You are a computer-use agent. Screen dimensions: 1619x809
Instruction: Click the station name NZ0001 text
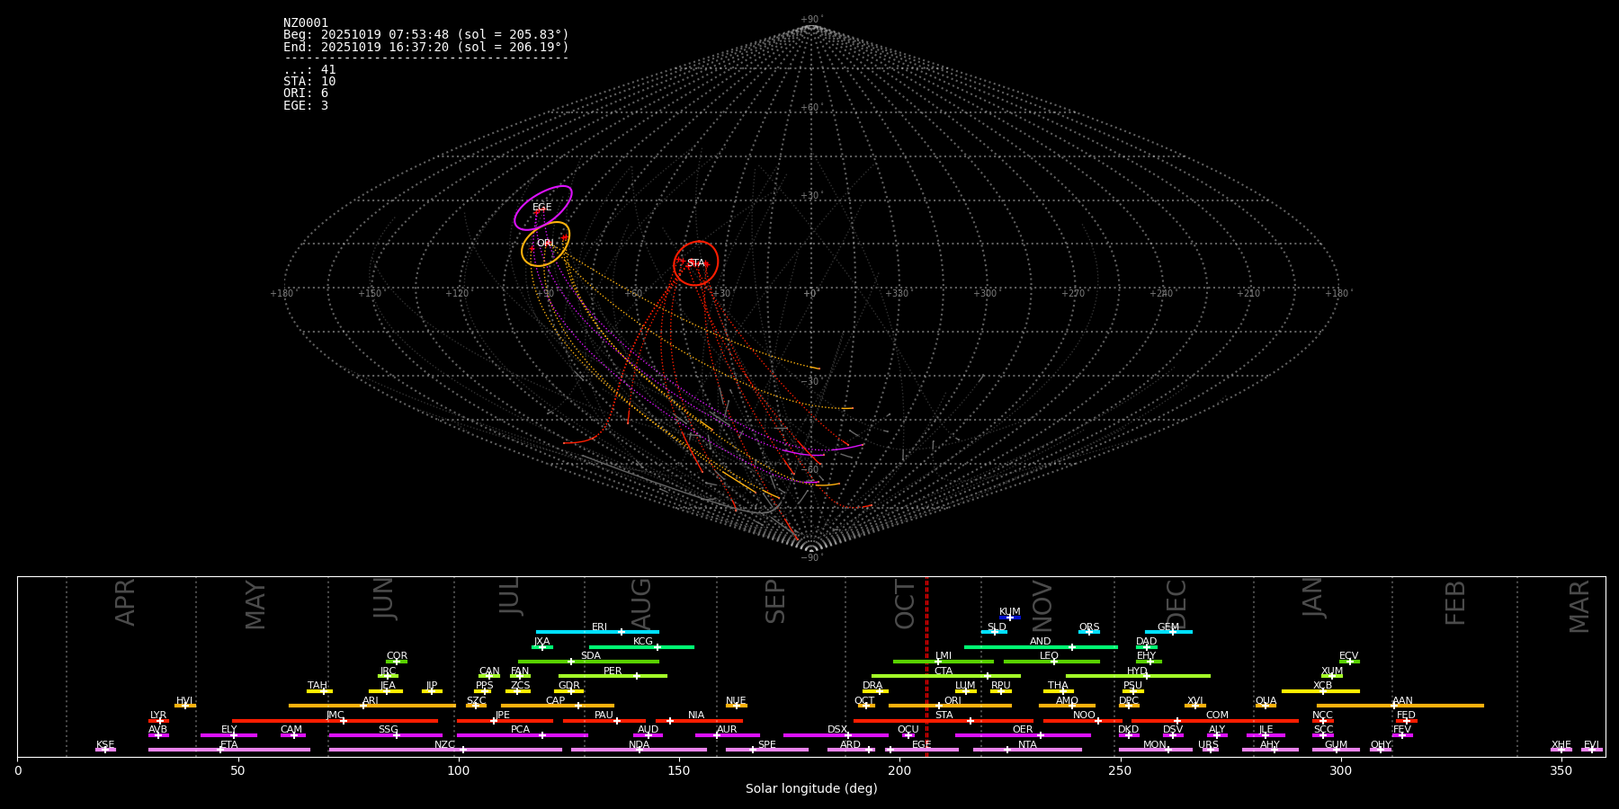(306, 23)
